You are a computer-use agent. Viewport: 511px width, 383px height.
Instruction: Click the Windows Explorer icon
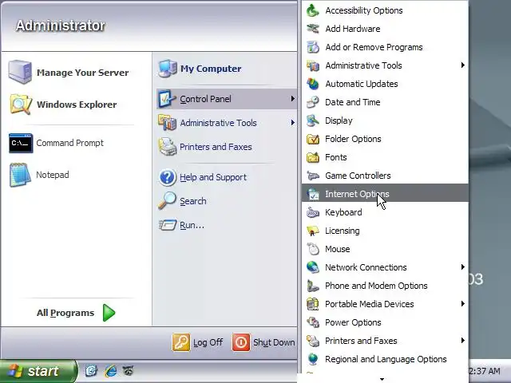tap(21, 105)
